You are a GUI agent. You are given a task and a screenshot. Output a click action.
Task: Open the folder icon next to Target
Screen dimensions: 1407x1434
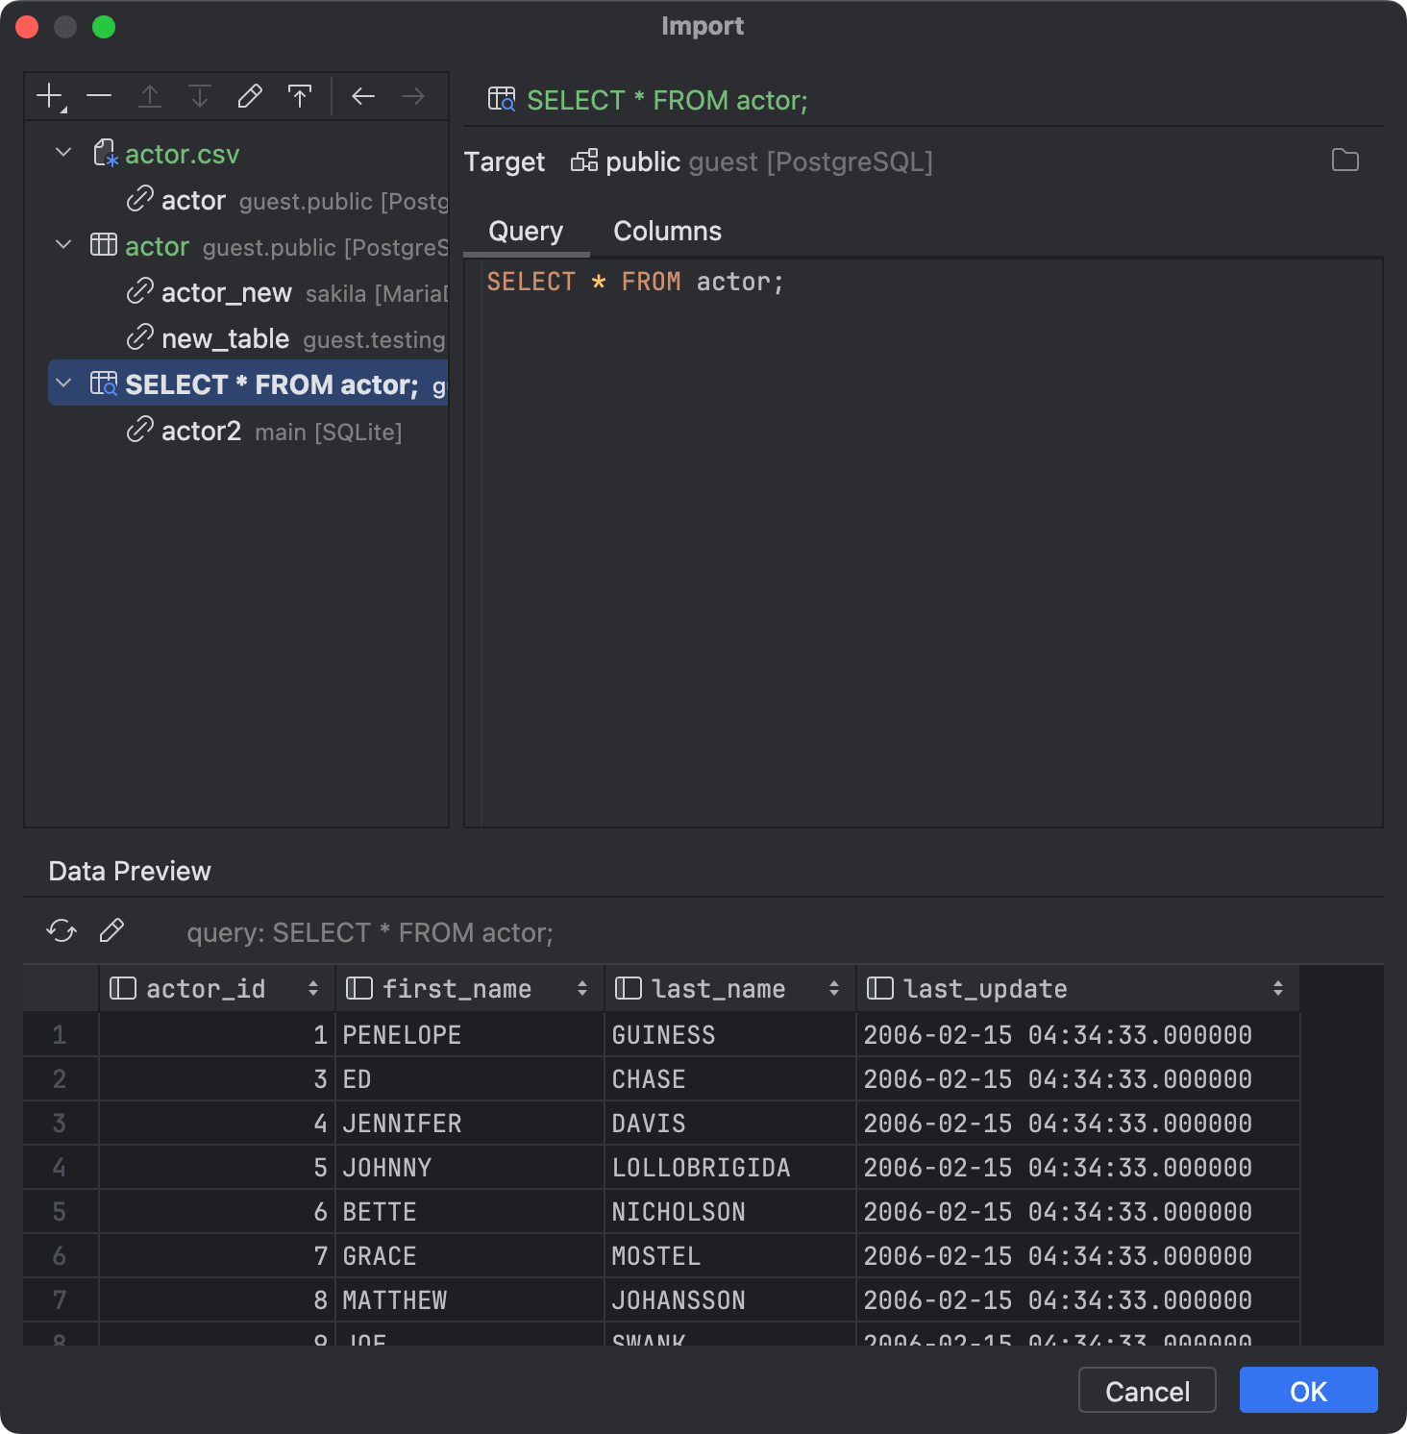click(x=1345, y=161)
